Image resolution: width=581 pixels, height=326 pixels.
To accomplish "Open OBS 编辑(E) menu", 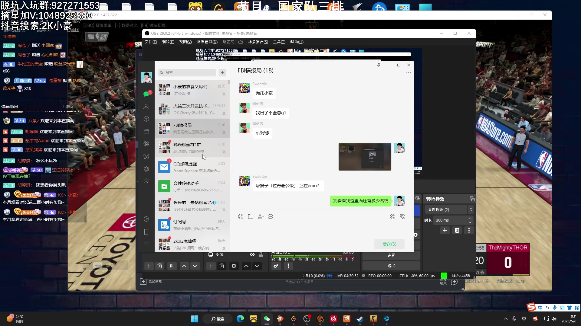I will [x=168, y=42].
